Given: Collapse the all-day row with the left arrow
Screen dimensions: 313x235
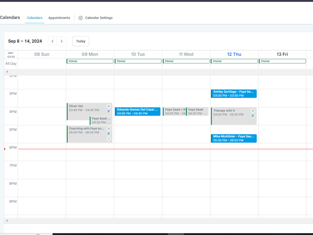Looking at the screenshot, I should click(7, 72).
